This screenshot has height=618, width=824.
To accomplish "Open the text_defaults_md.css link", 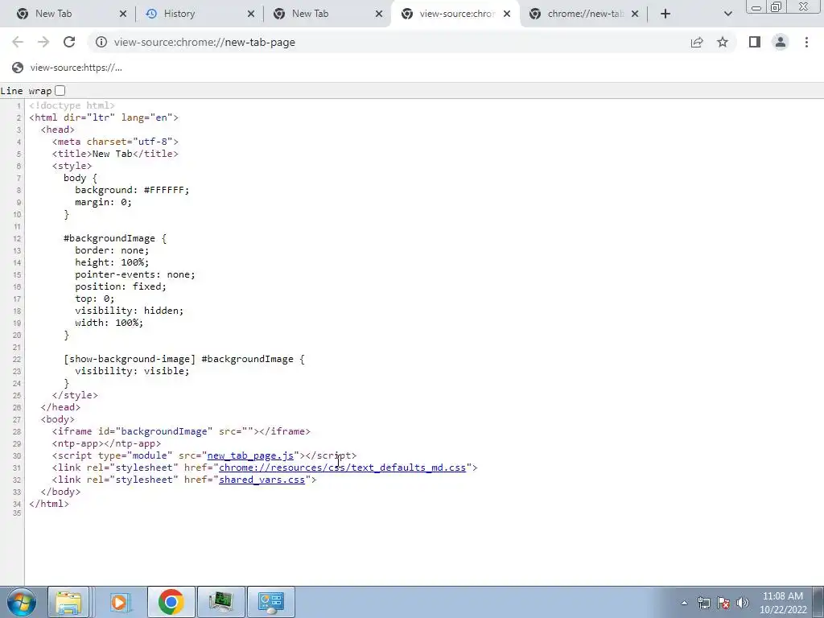I will (342, 468).
